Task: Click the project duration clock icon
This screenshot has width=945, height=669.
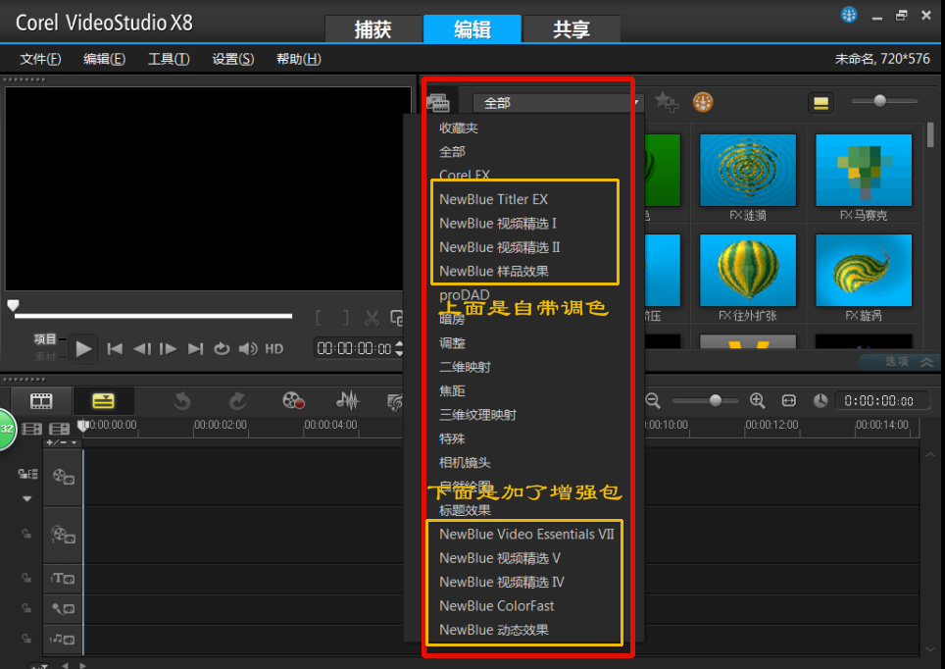Action: click(821, 401)
